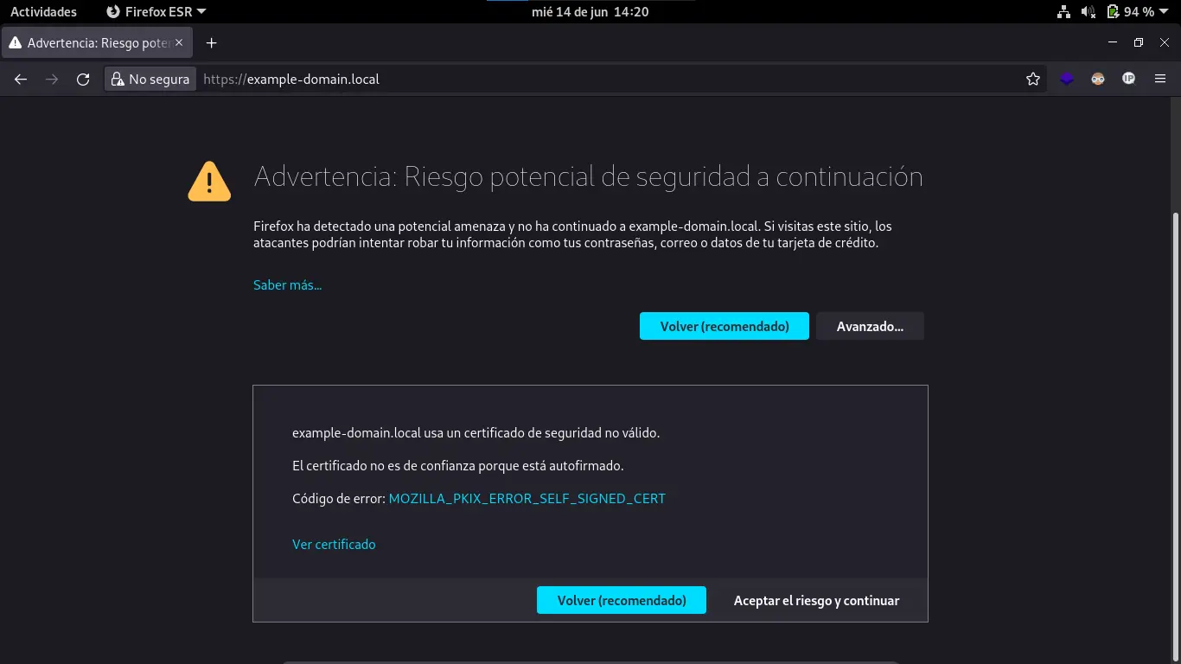Select the 'Advertencia: Riesgo poten' tab
1181x664 pixels.
coord(98,43)
